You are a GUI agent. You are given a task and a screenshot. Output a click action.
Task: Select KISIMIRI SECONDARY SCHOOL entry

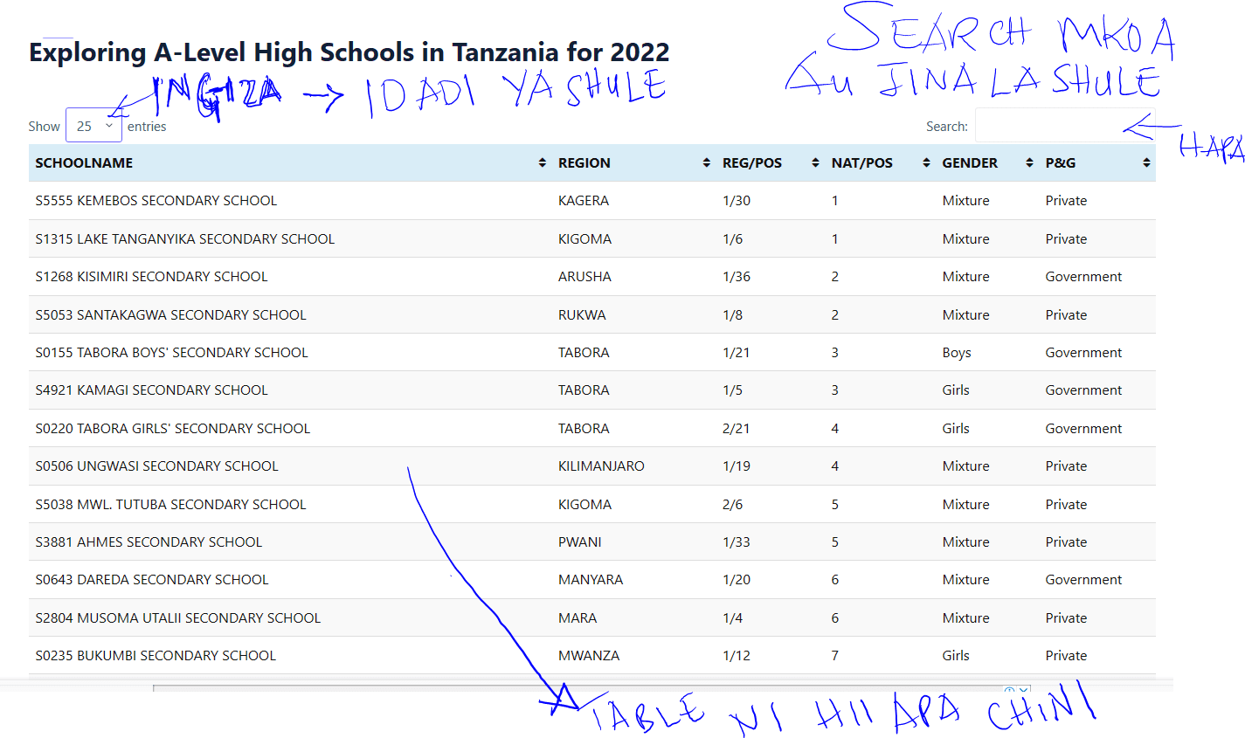coord(151,276)
